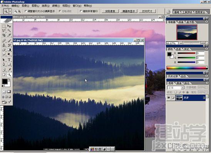
Task: Open the zoom tool preset picker arrow
Action: click(10, 12)
